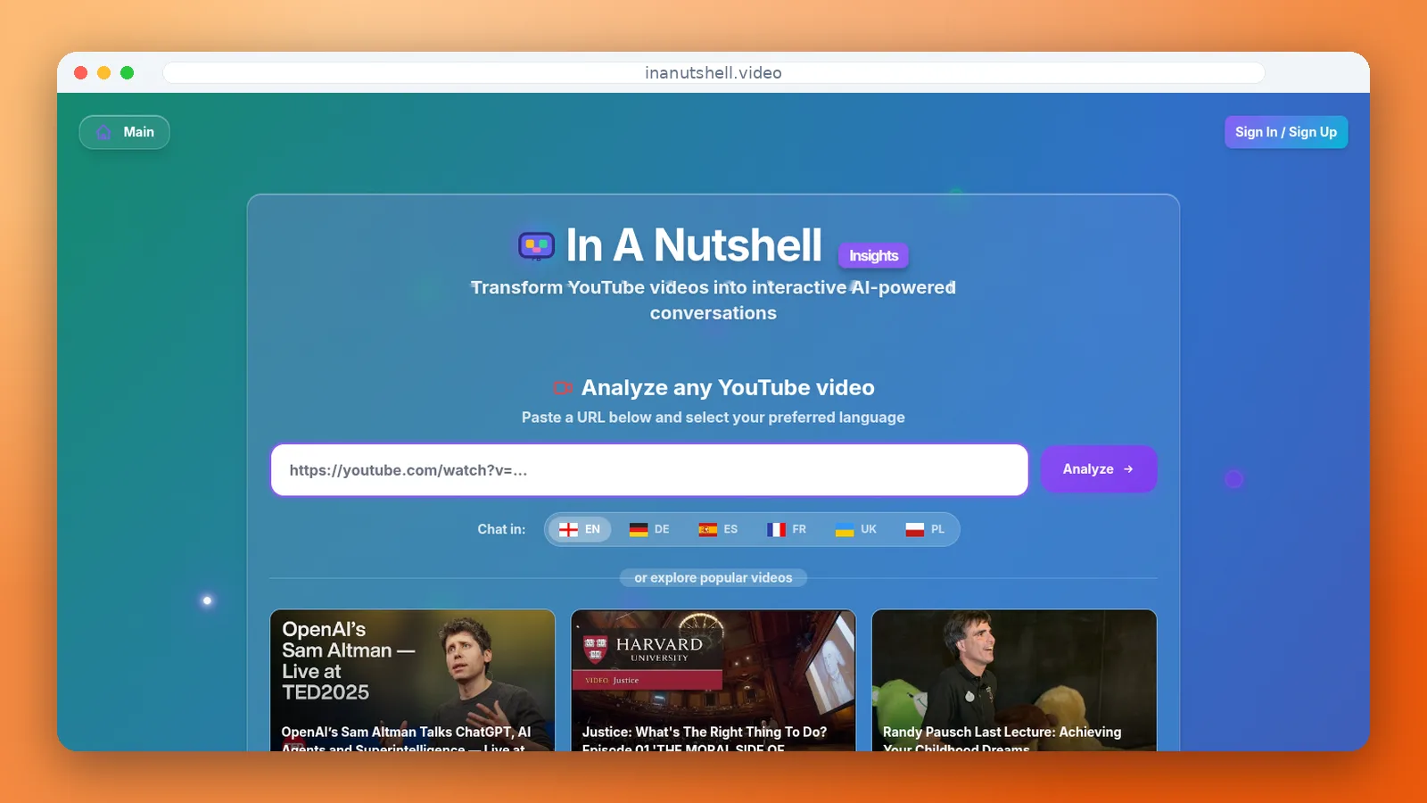
Task: Select PL chat language
Action: click(x=925, y=529)
